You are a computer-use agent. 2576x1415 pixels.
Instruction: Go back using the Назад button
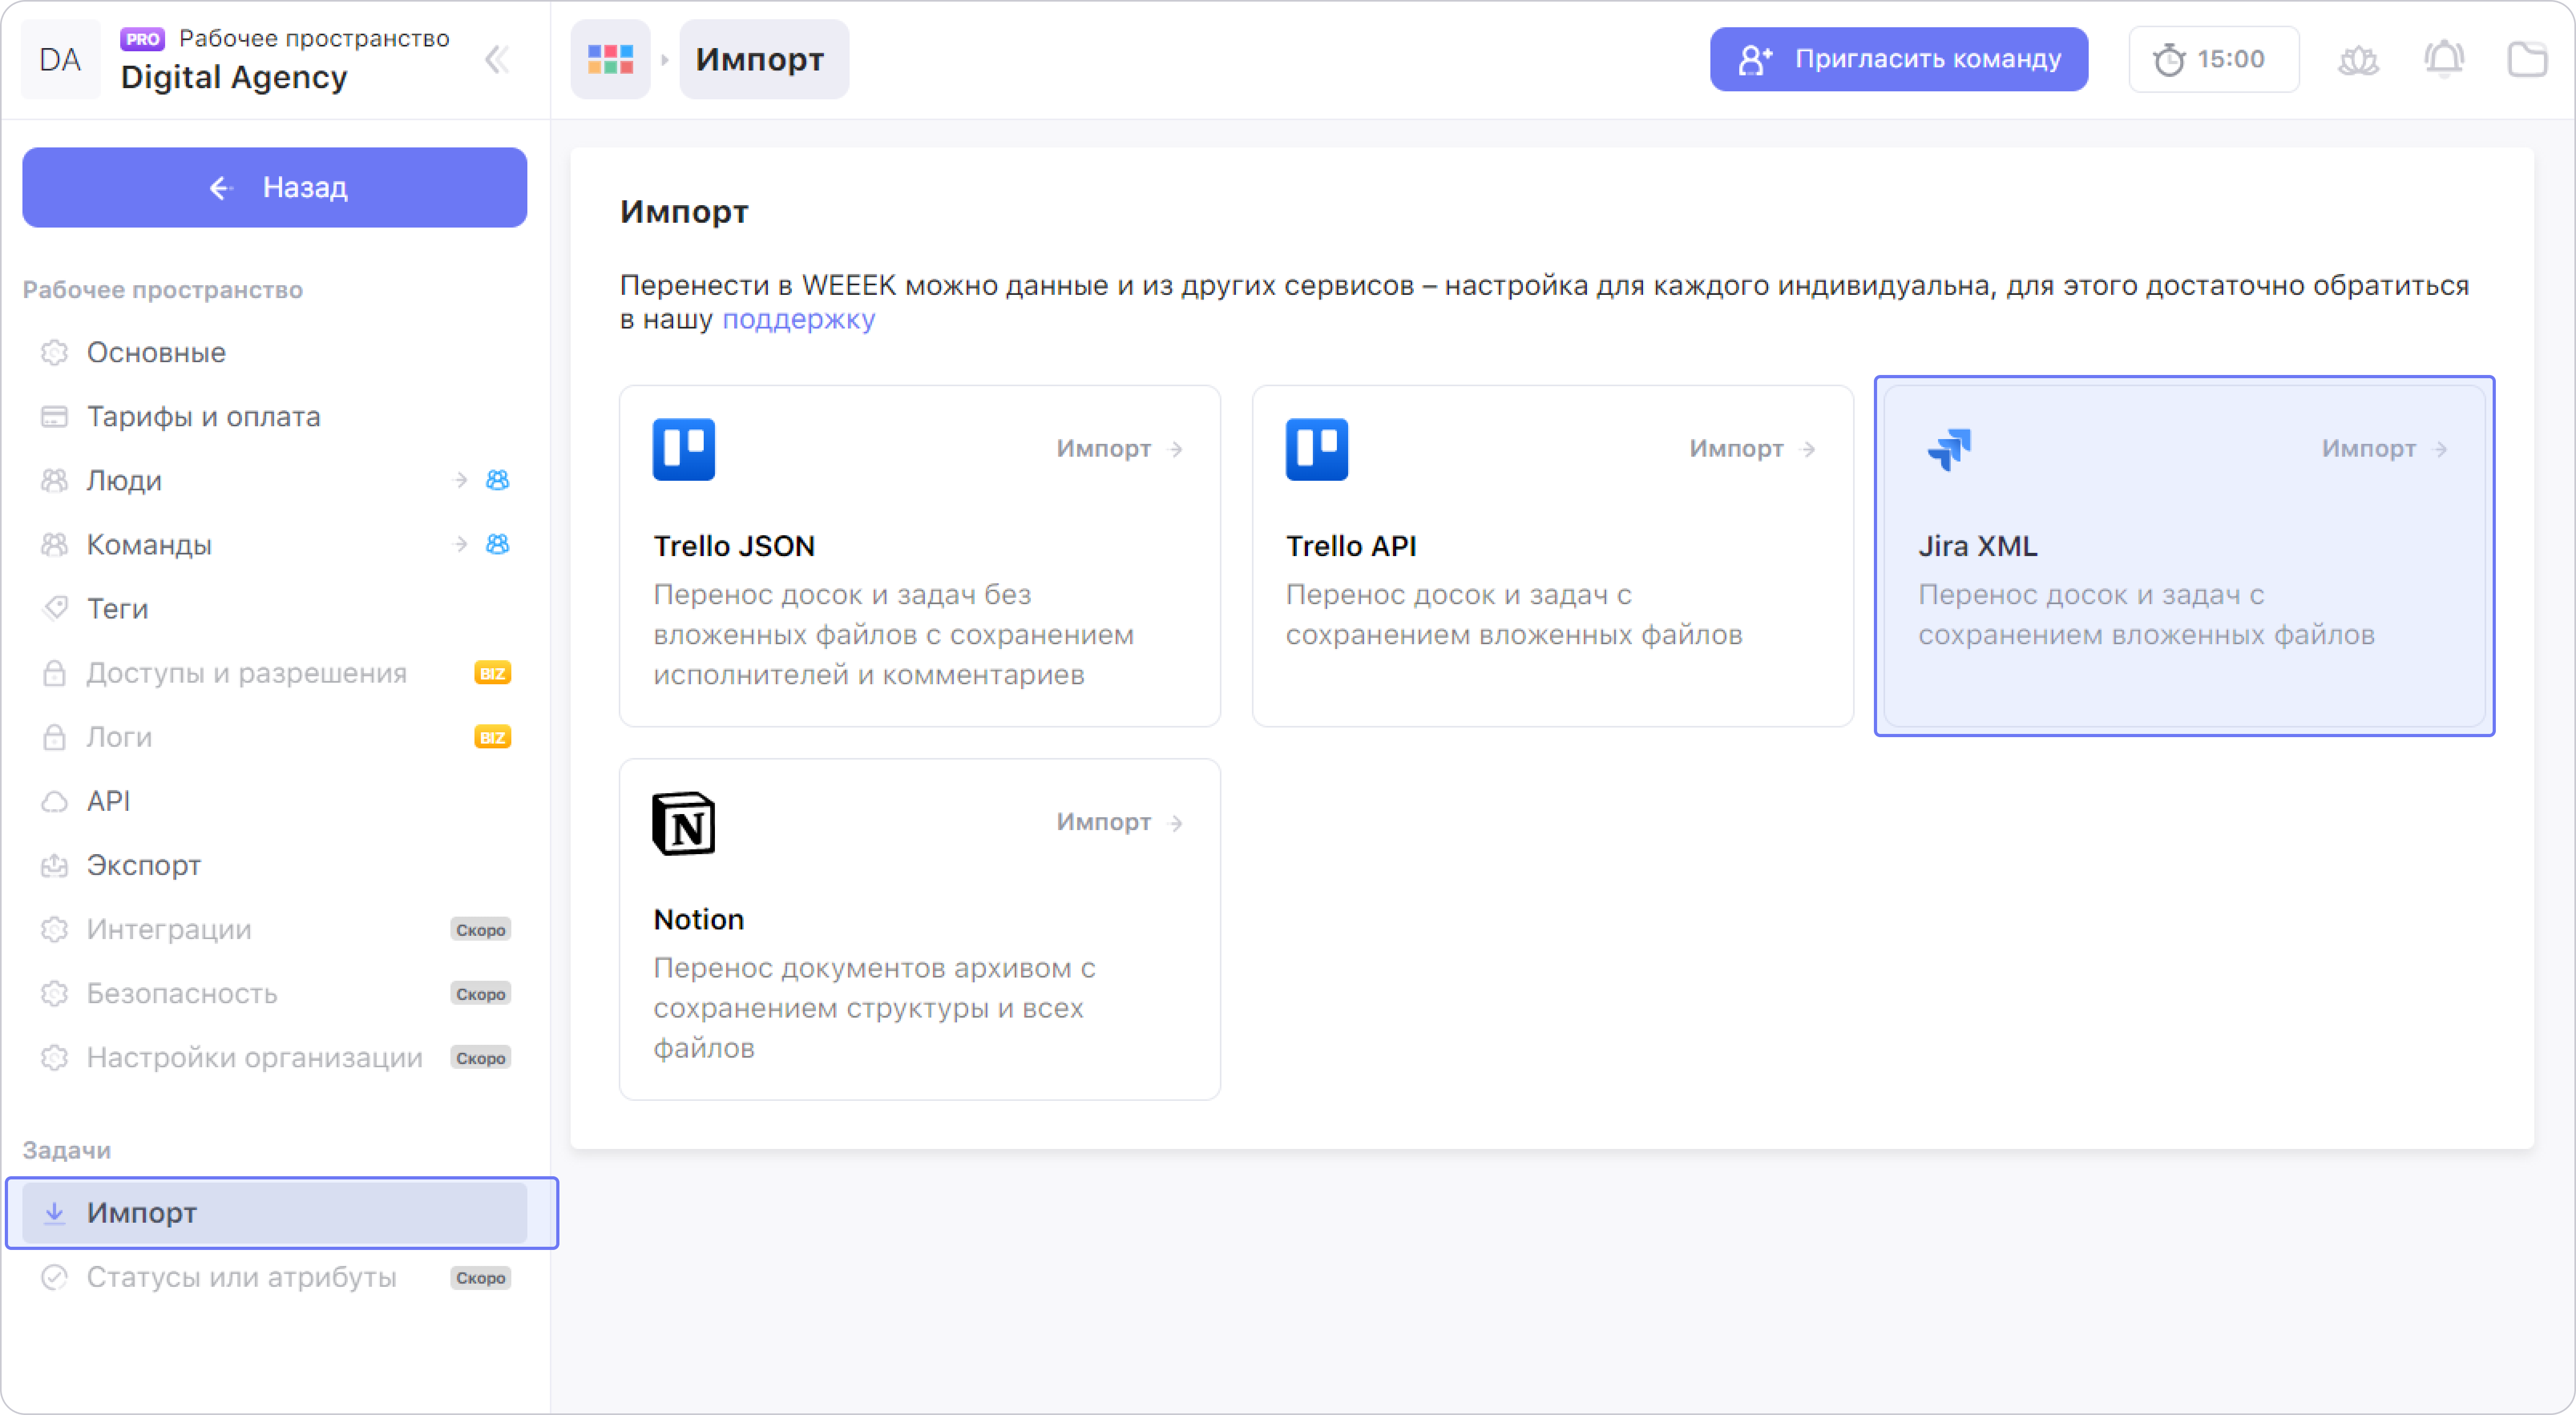click(x=275, y=188)
